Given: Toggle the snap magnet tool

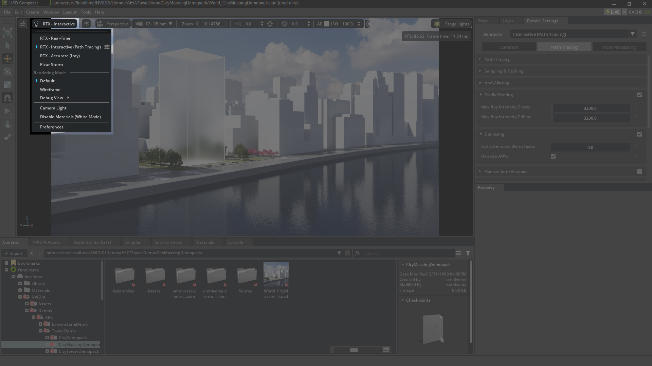Looking at the screenshot, I should click(7, 98).
